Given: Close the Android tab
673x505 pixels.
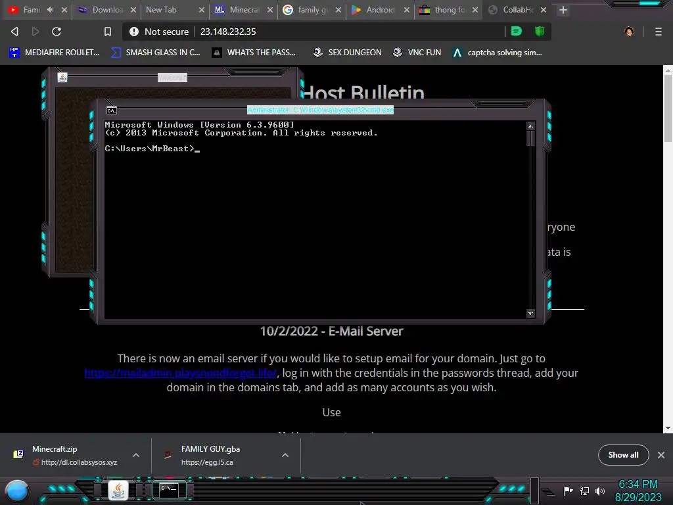Looking at the screenshot, I should [x=406, y=9].
